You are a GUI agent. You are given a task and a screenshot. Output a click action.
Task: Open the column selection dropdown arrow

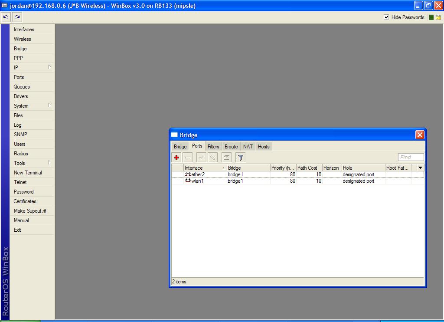point(420,168)
